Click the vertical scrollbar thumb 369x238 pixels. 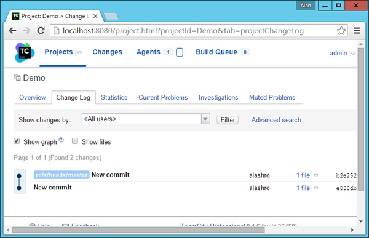[361, 119]
